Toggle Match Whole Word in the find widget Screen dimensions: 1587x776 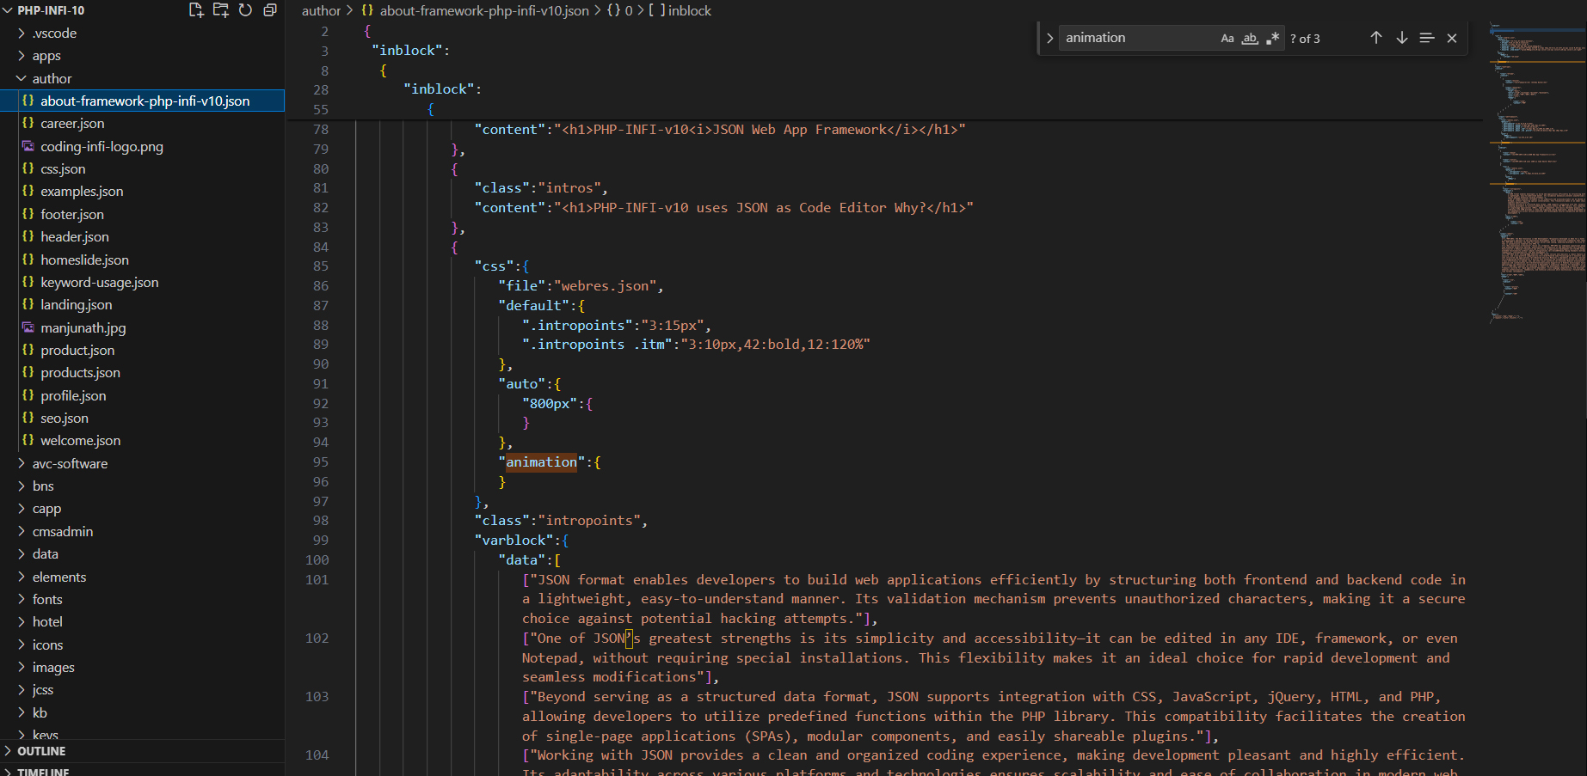click(1250, 38)
